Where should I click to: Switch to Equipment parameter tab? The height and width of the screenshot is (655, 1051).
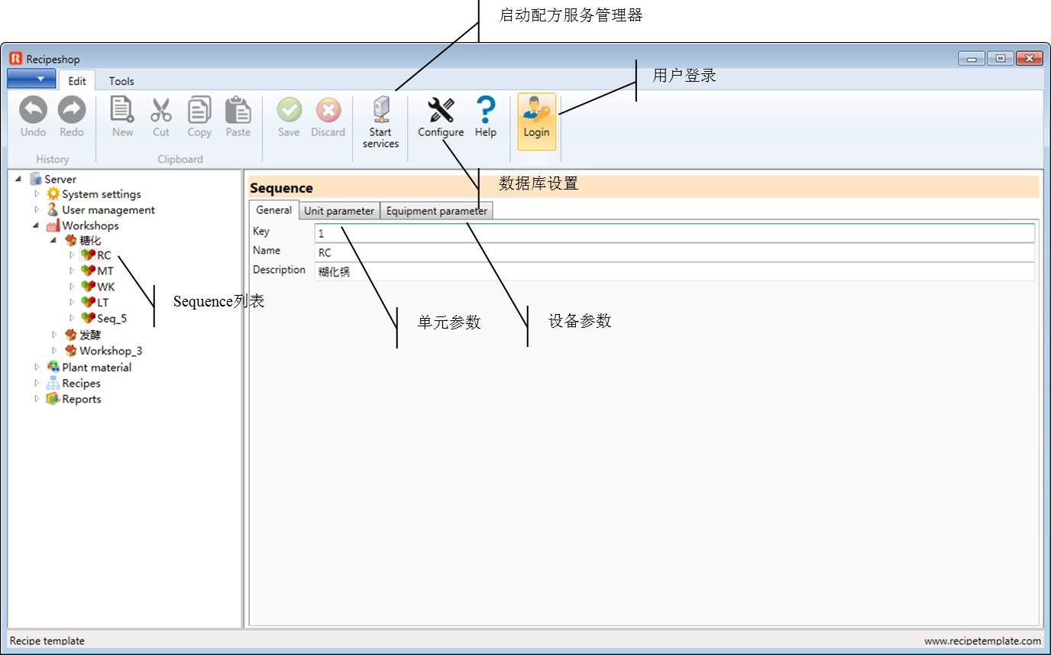[436, 211]
